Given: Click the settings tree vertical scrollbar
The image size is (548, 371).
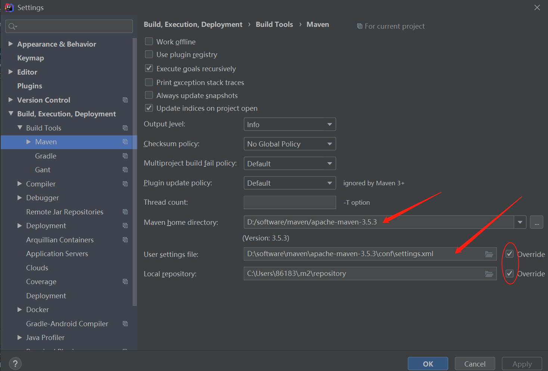Looking at the screenshot, I should click(135, 172).
